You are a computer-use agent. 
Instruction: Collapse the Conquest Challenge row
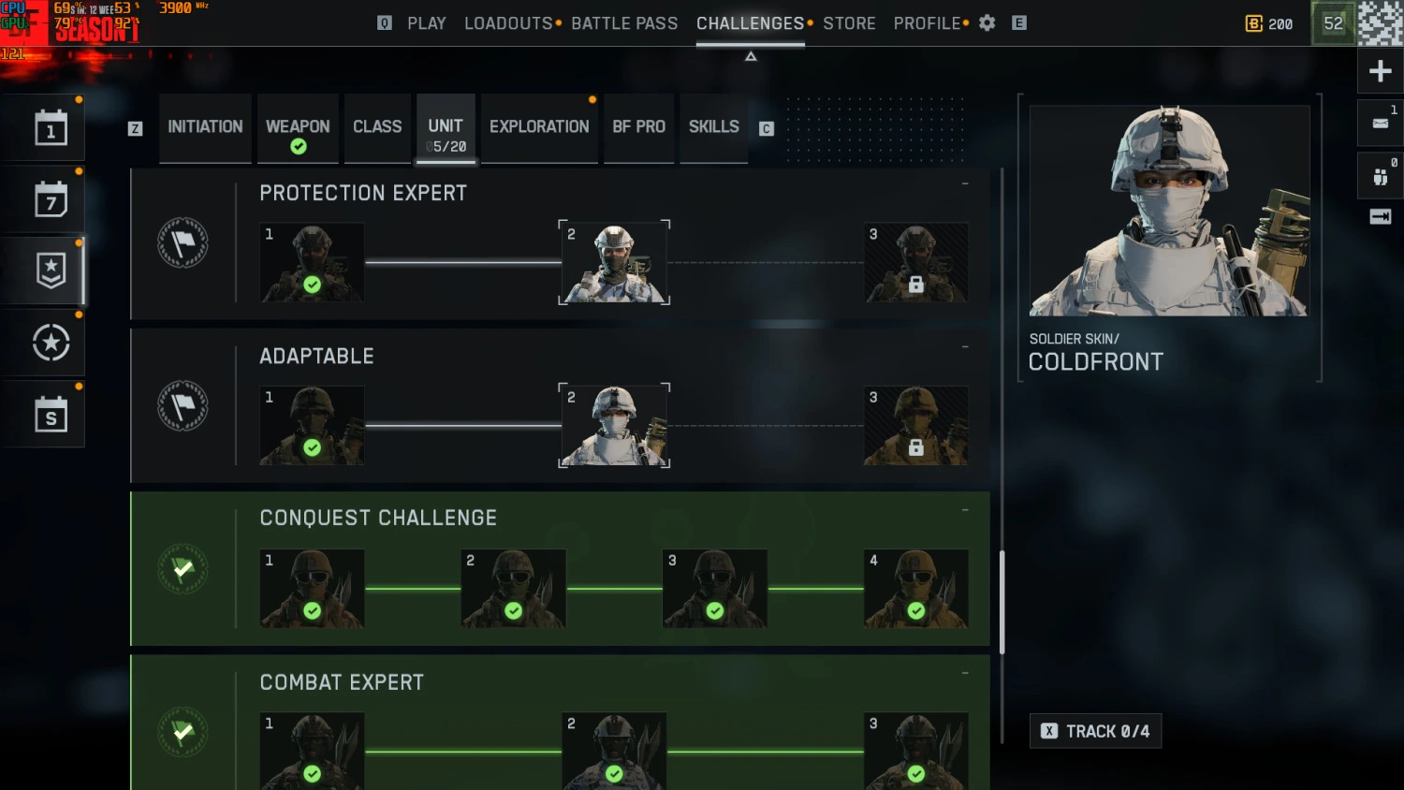(965, 510)
